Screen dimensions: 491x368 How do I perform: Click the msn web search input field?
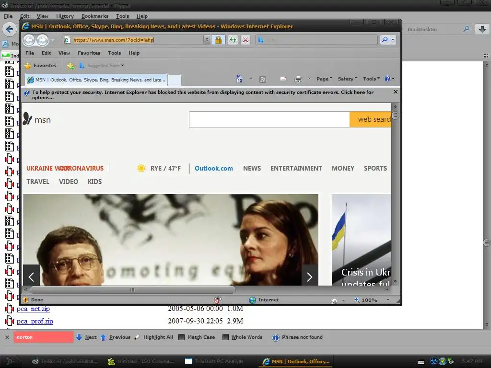click(x=269, y=119)
